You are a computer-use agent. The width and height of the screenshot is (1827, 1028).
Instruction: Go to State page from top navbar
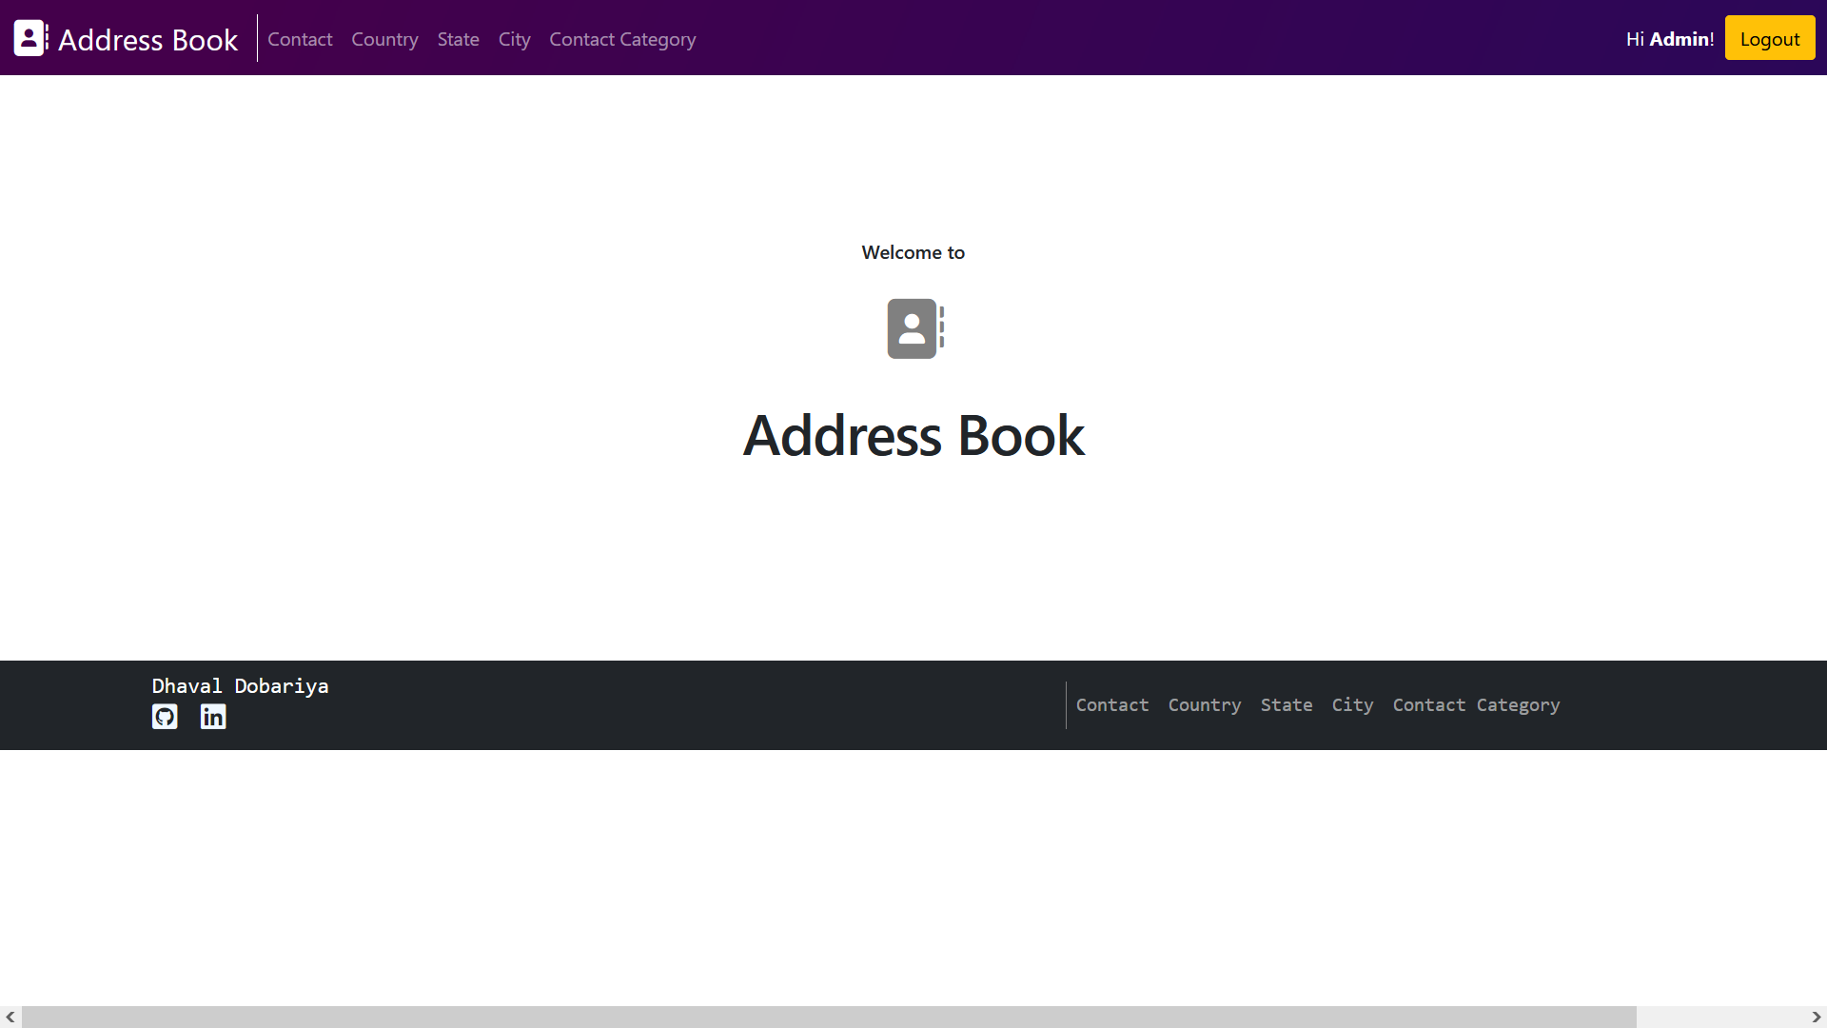click(458, 39)
